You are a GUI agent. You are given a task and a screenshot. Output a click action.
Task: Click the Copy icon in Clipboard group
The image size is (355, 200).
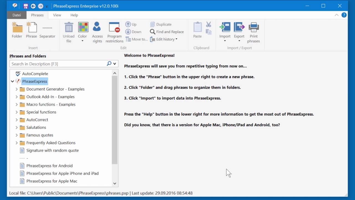(x=209, y=32)
